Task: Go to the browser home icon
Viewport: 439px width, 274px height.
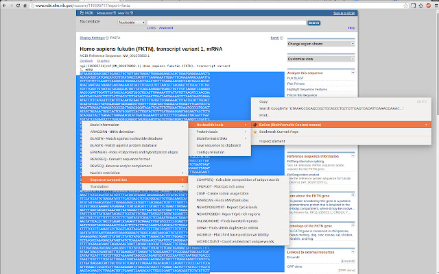Action: (x=25, y=5)
